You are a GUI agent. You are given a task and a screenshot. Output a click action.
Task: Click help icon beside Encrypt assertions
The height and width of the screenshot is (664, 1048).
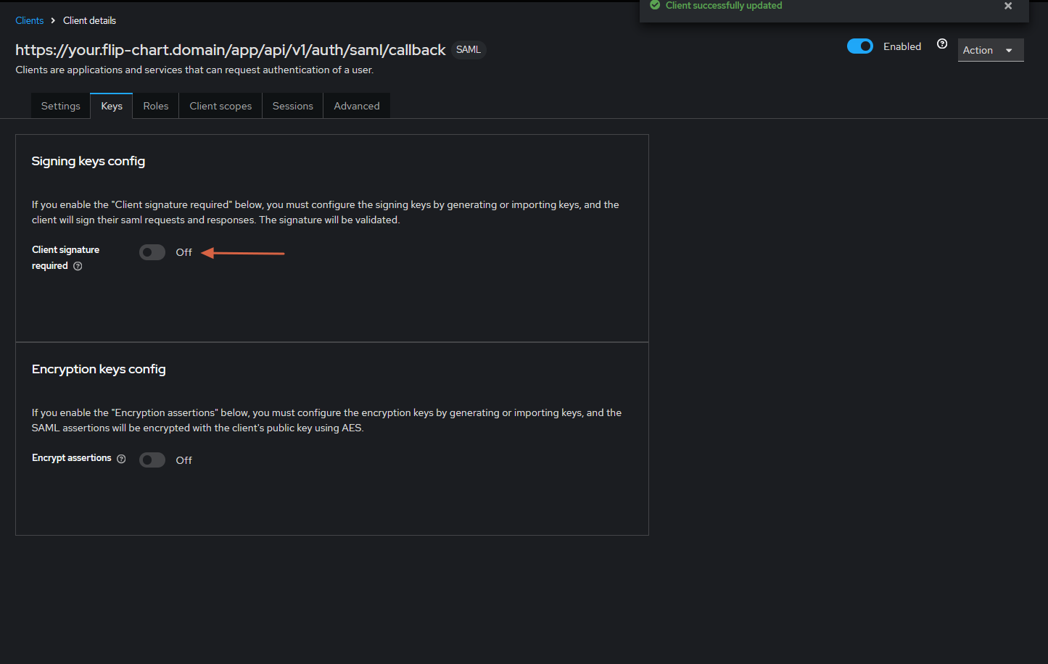click(x=121, y=459)
